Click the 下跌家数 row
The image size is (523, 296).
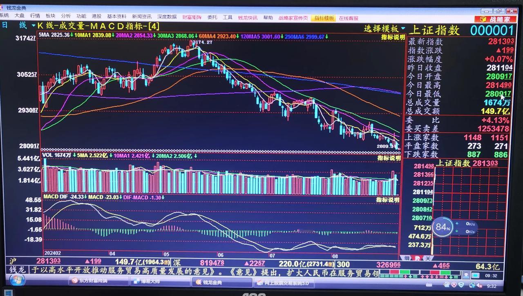456,154
